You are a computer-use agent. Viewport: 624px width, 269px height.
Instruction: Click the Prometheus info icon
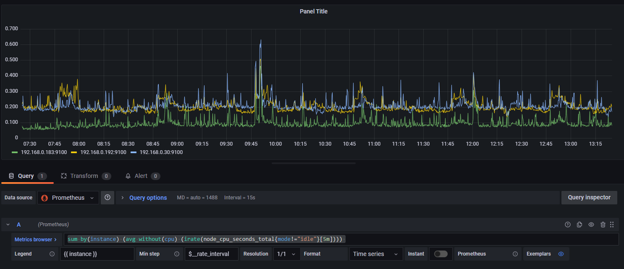[515, 254]
